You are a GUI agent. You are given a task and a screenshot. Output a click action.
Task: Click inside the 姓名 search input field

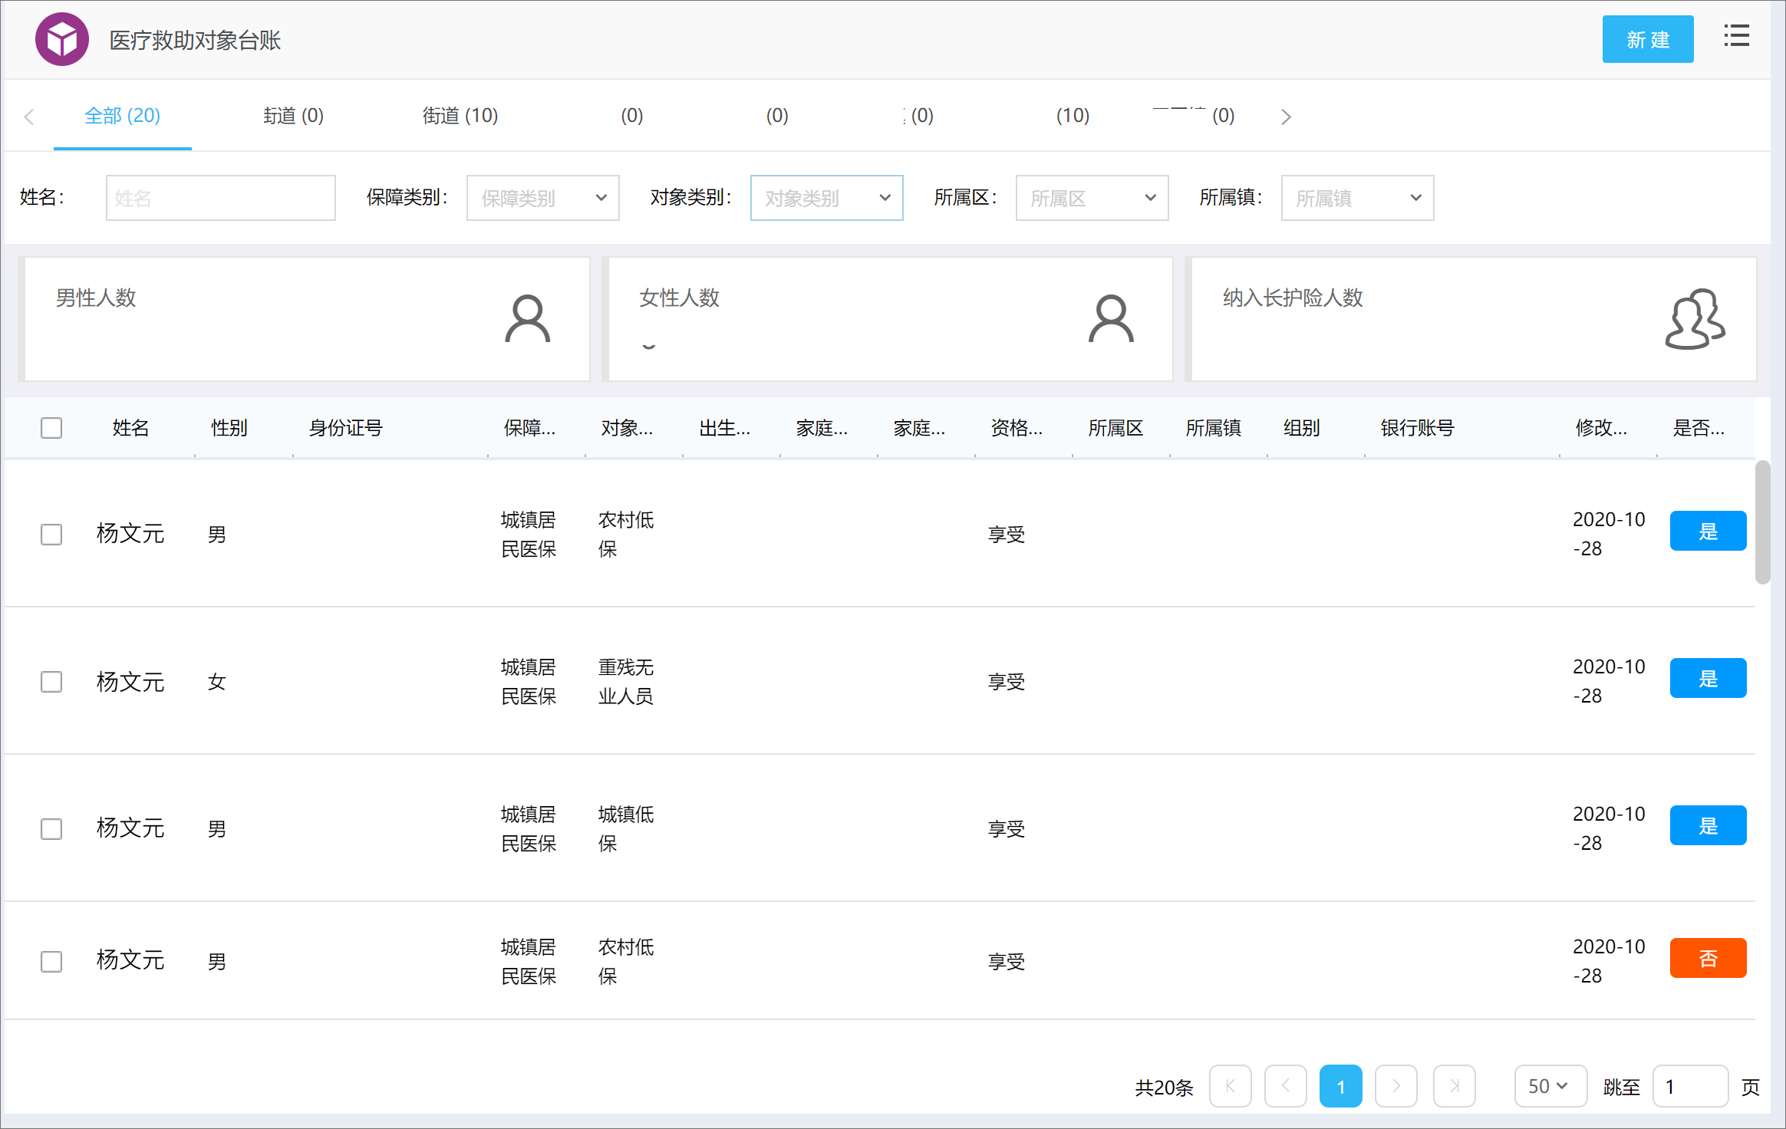(x=220, y=197)
